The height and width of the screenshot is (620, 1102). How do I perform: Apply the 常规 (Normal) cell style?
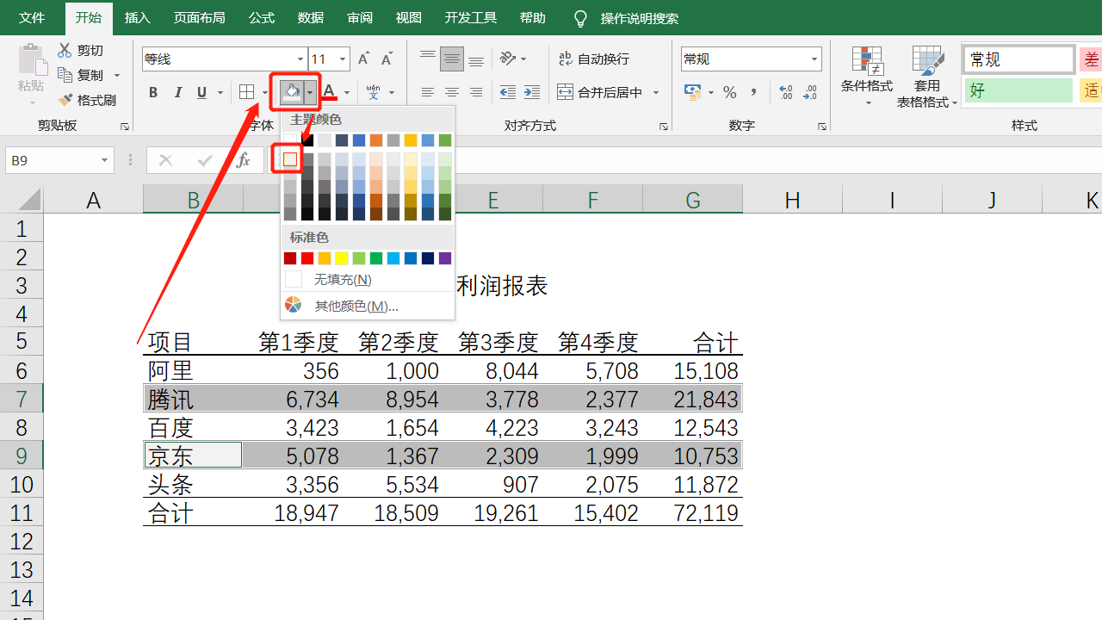click(x=1018, y=59)
